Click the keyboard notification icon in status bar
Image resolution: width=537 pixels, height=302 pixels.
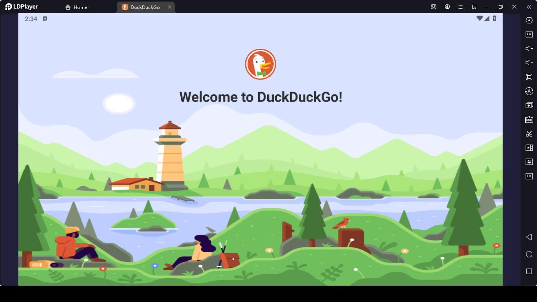tap(45, 19)
